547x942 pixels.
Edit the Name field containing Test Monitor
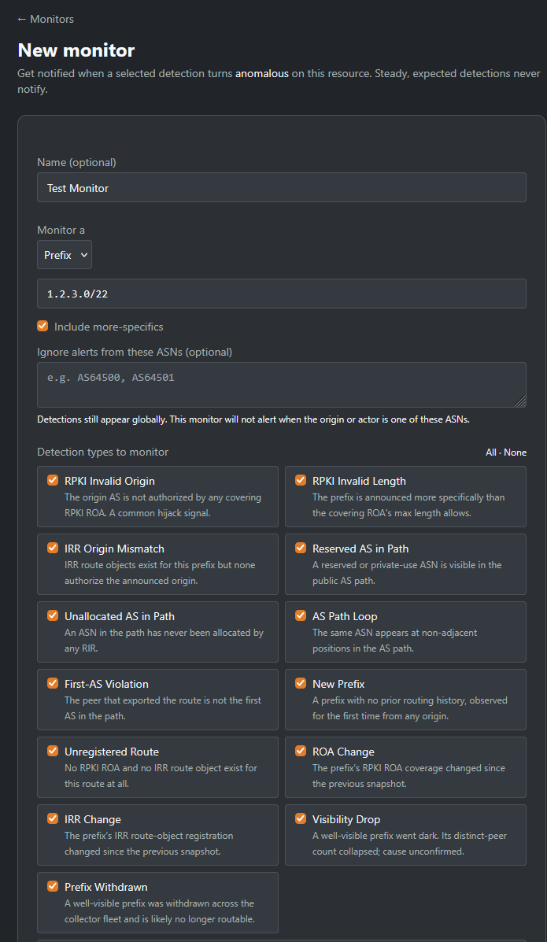(281, 187)
